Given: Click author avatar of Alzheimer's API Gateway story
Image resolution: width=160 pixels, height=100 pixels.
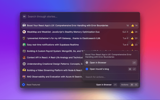Looking at the screenshot, I should click(x=24, y=38).
